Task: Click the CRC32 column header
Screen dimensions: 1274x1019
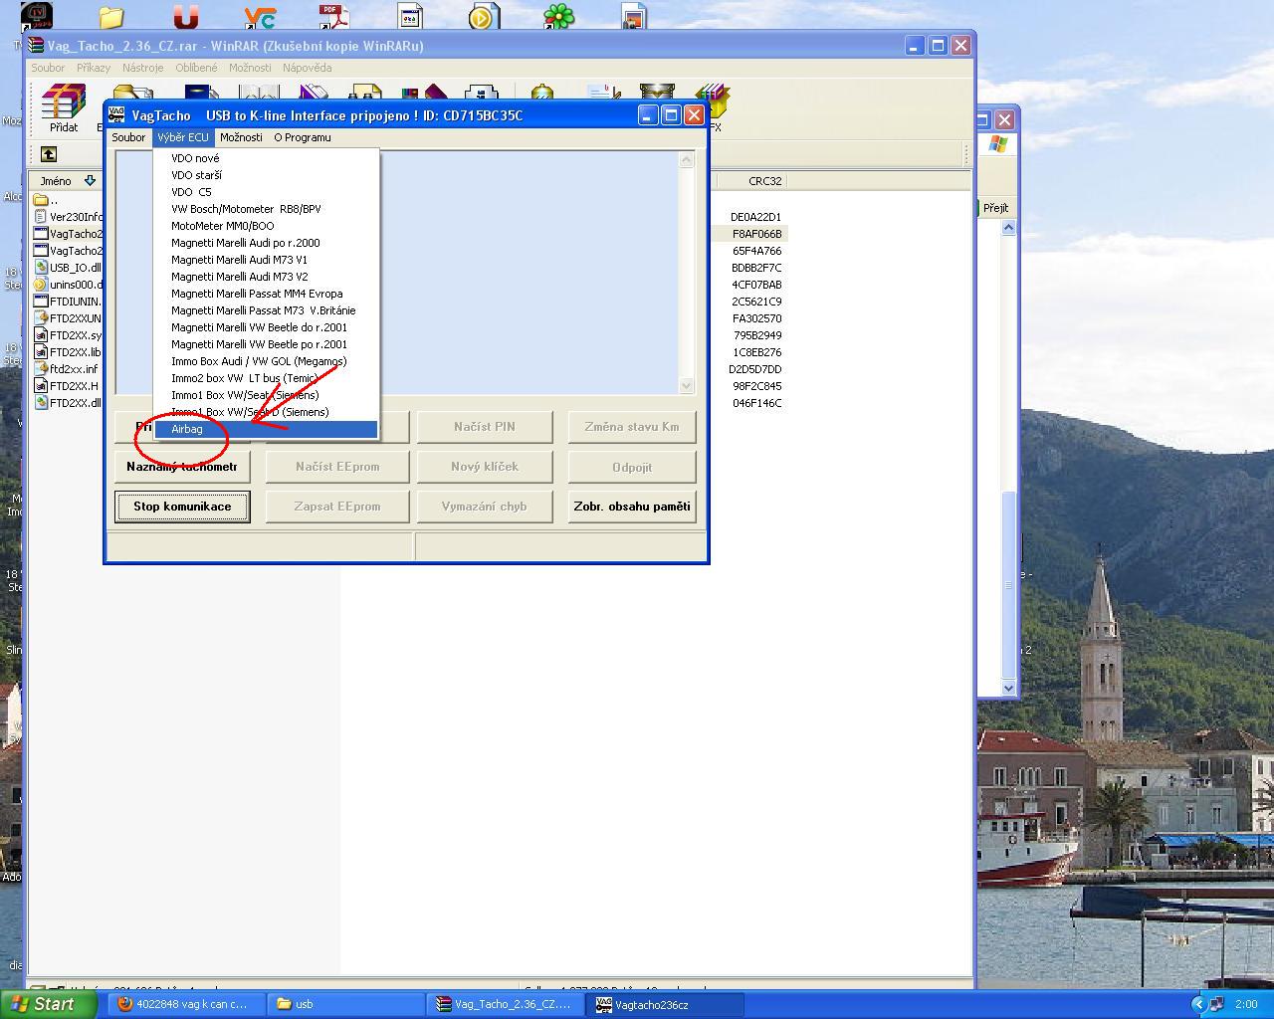Action: [x=764, y=181]
